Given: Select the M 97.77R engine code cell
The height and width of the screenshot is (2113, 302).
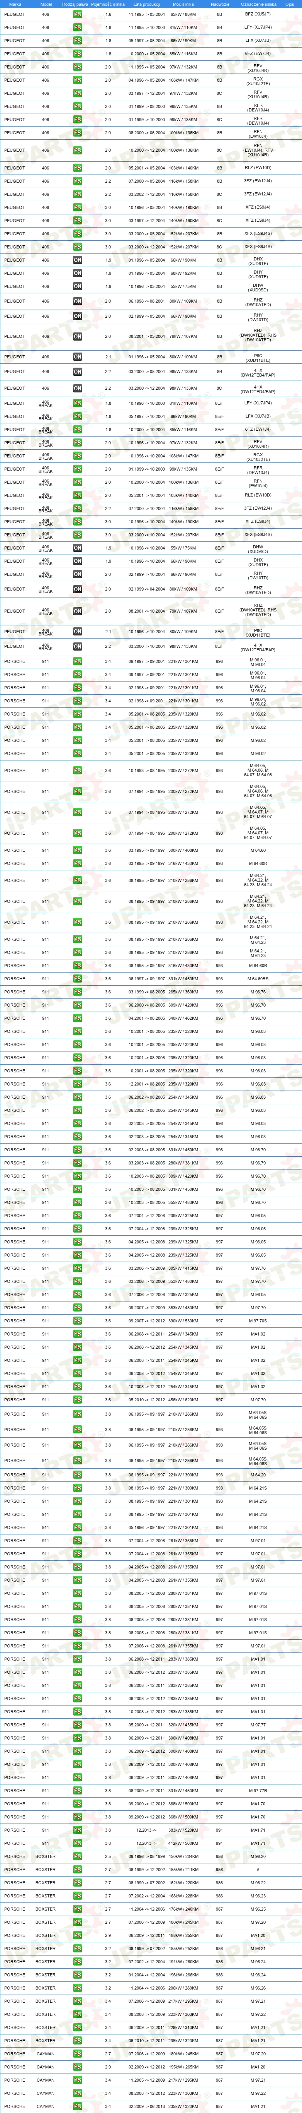Looking at the screenshot, I should click(259, 1791).
